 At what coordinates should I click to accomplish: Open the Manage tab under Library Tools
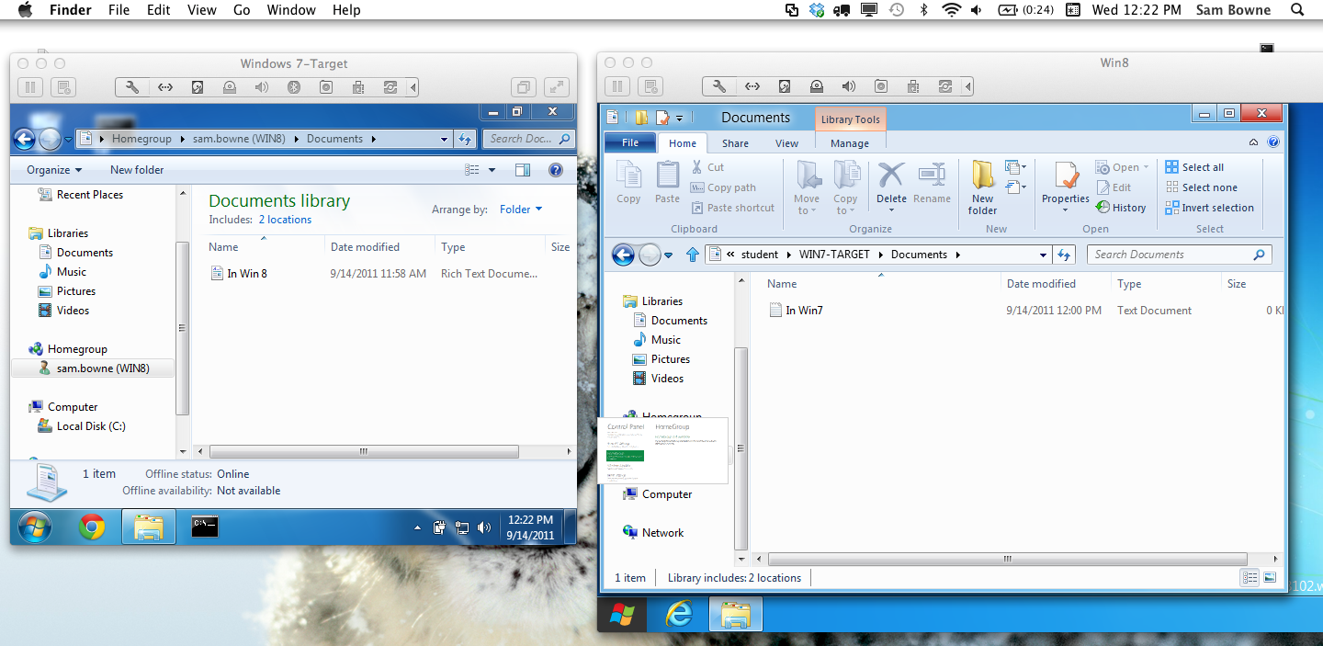coord(850,143)
